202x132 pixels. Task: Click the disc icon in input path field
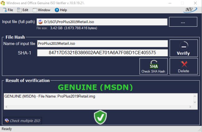point(40,22)
